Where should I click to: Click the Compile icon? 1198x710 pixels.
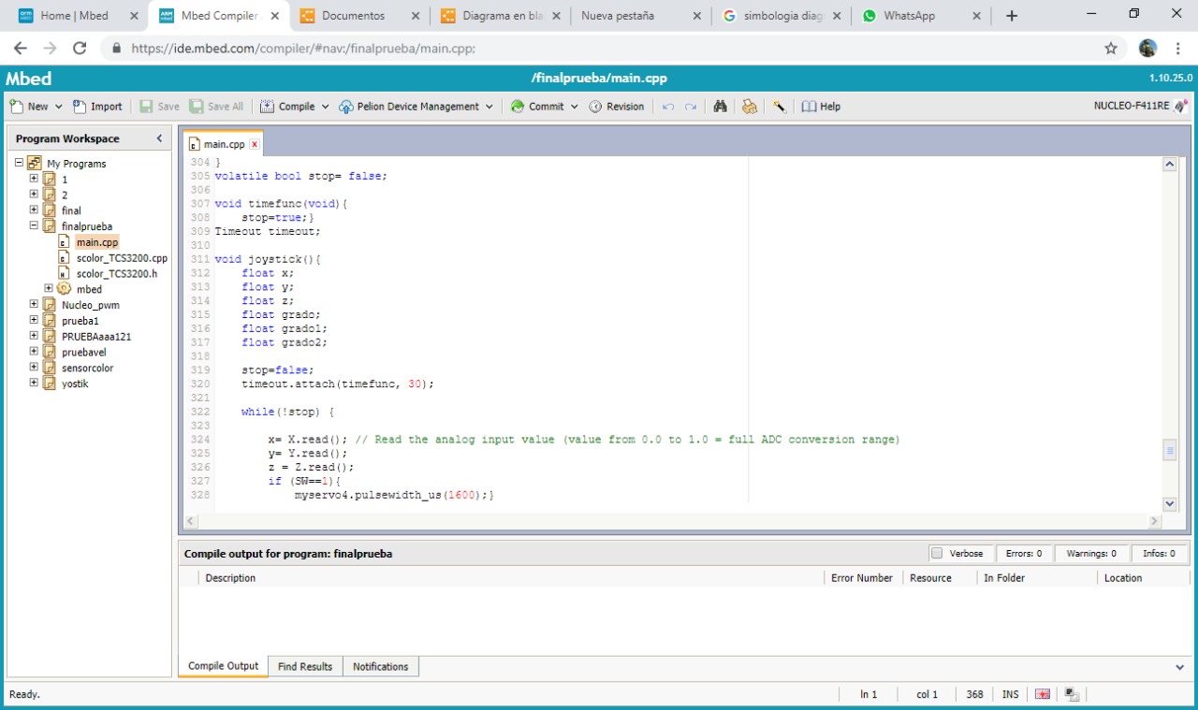point(267,107)
